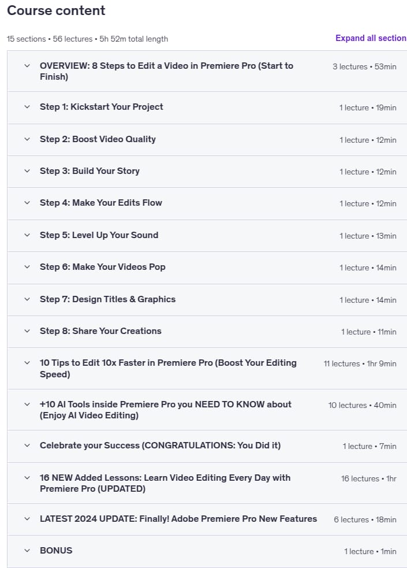
Task: Expand chevron for +10 AI Tools inside Premiere Pro
Action: tap(27, 404)
